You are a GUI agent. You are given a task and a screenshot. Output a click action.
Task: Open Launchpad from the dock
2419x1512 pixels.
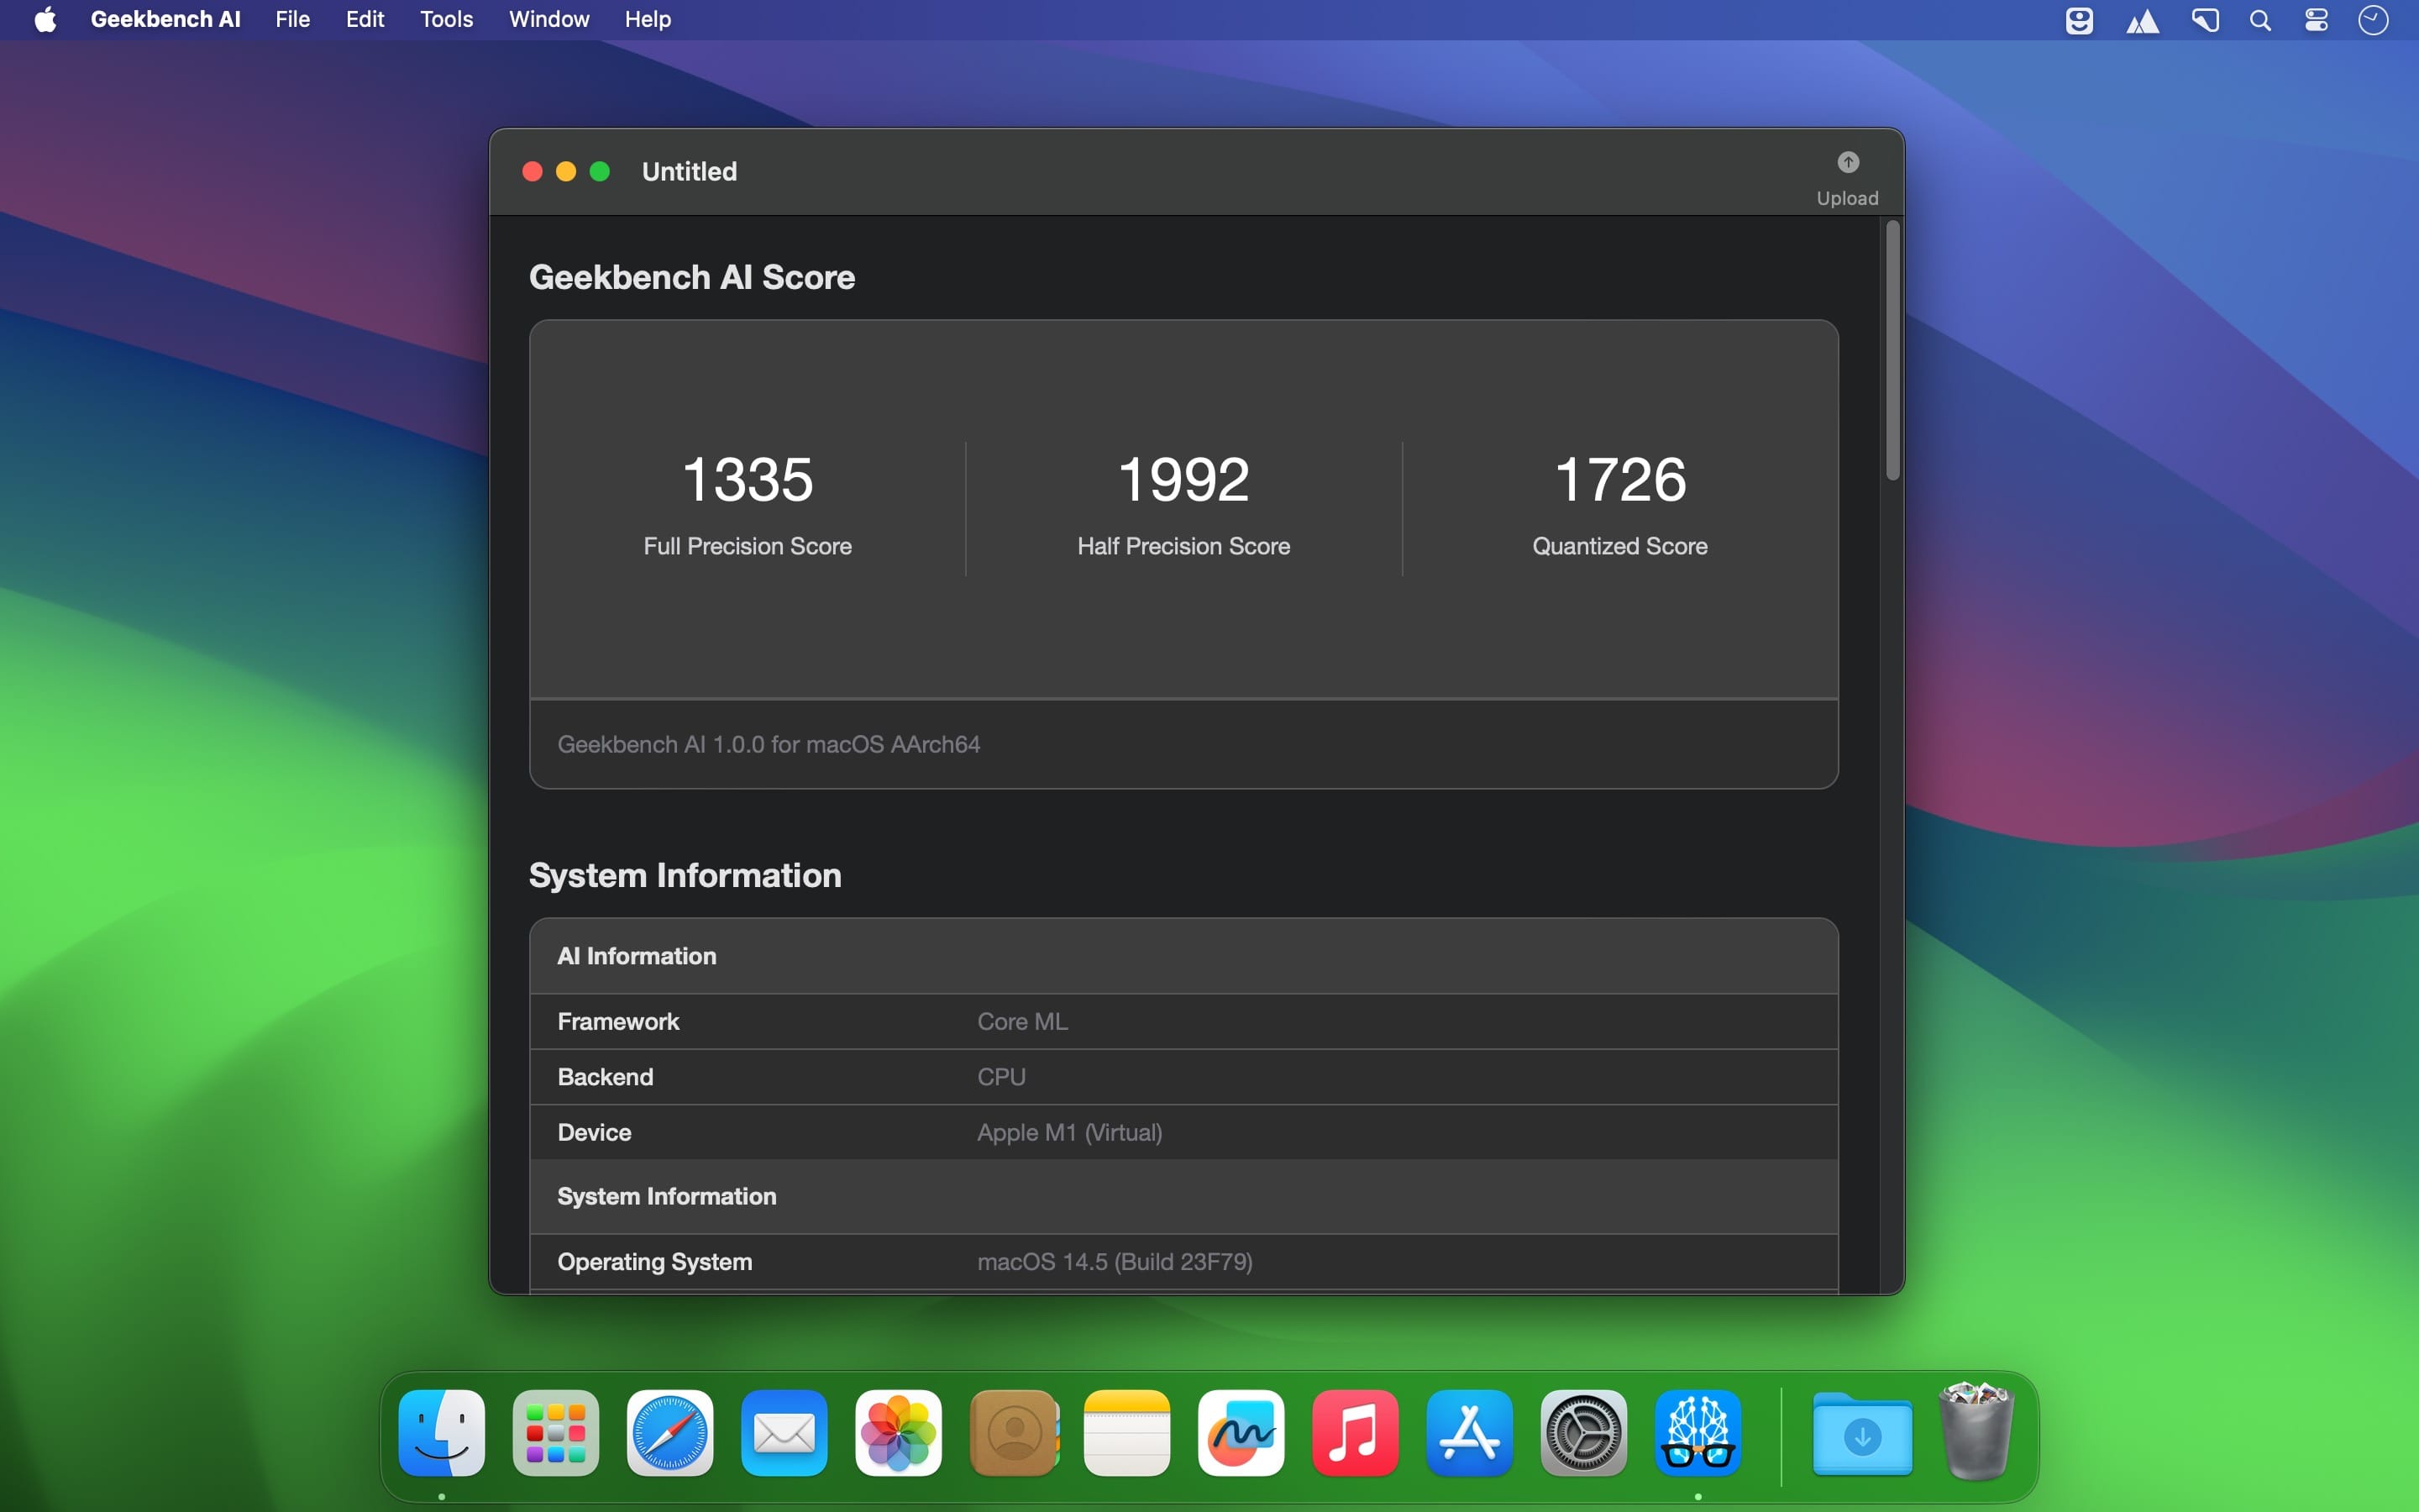pyautogui.click(x=556, y=1432)
